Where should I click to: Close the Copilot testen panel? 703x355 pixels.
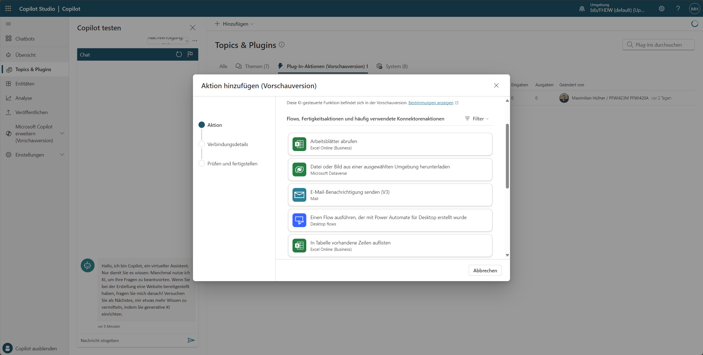tap(193, 28)
